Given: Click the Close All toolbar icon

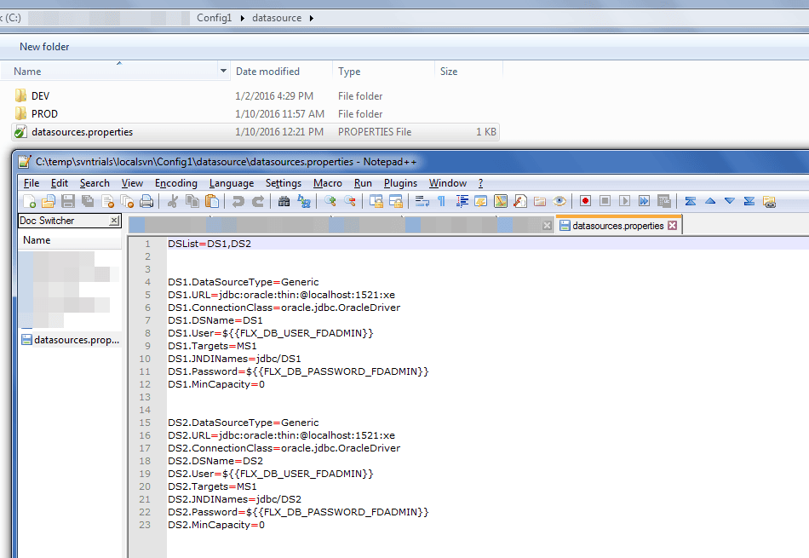Looking at the screenshot, I should pos(127,201).
